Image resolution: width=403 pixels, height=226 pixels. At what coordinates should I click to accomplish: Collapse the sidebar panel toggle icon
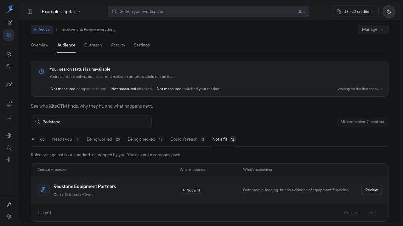click(30, 12)
